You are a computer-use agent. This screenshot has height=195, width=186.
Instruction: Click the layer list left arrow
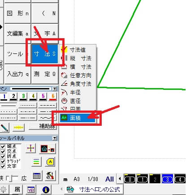point(120,178)
